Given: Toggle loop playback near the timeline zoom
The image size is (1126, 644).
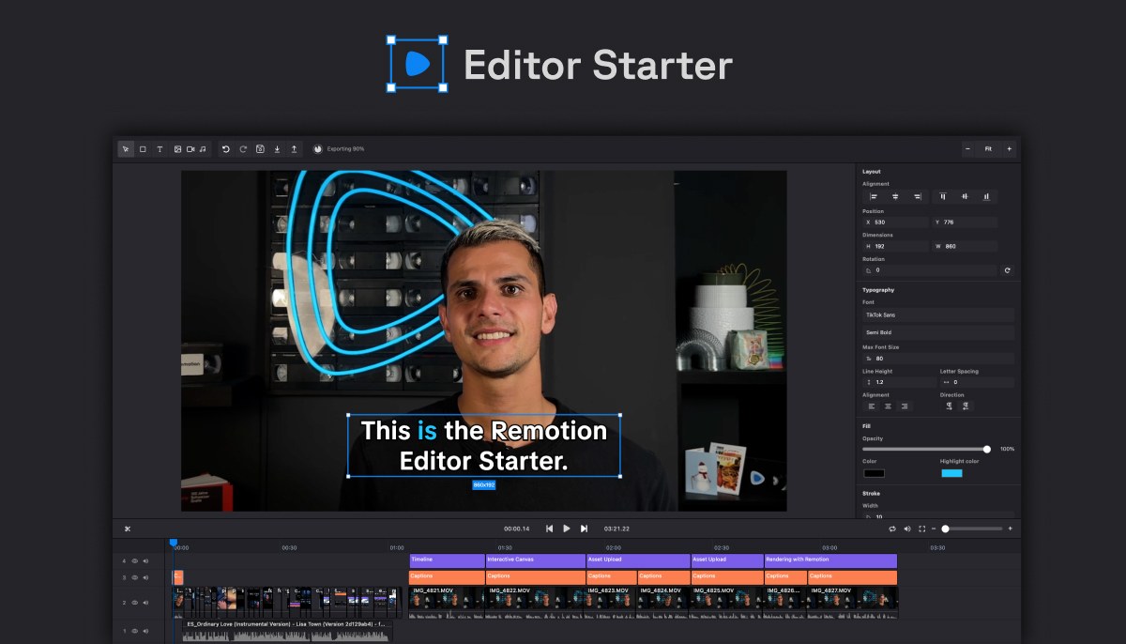Looking at the screenshot, I should tap(892, 529).
